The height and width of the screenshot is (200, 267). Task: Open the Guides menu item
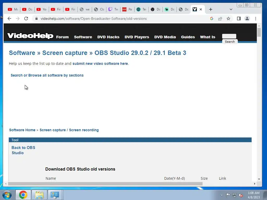click(x=188, y=37)
